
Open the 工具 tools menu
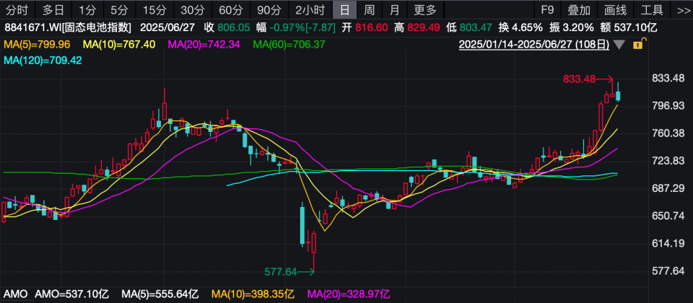(651, 9)
